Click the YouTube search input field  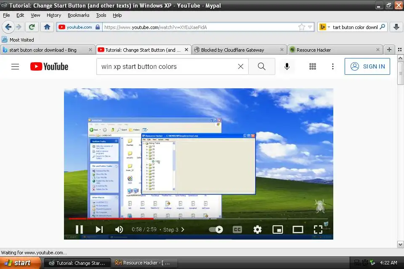[x=167, y=66]
